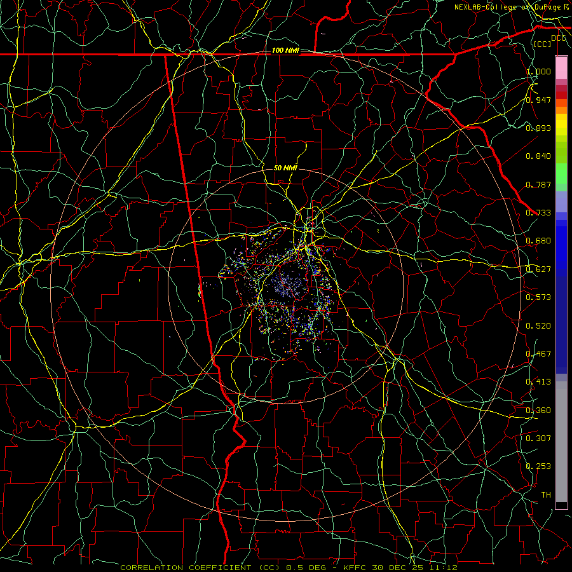Pick the pink segment of the color bar

[x=561, y=67]
